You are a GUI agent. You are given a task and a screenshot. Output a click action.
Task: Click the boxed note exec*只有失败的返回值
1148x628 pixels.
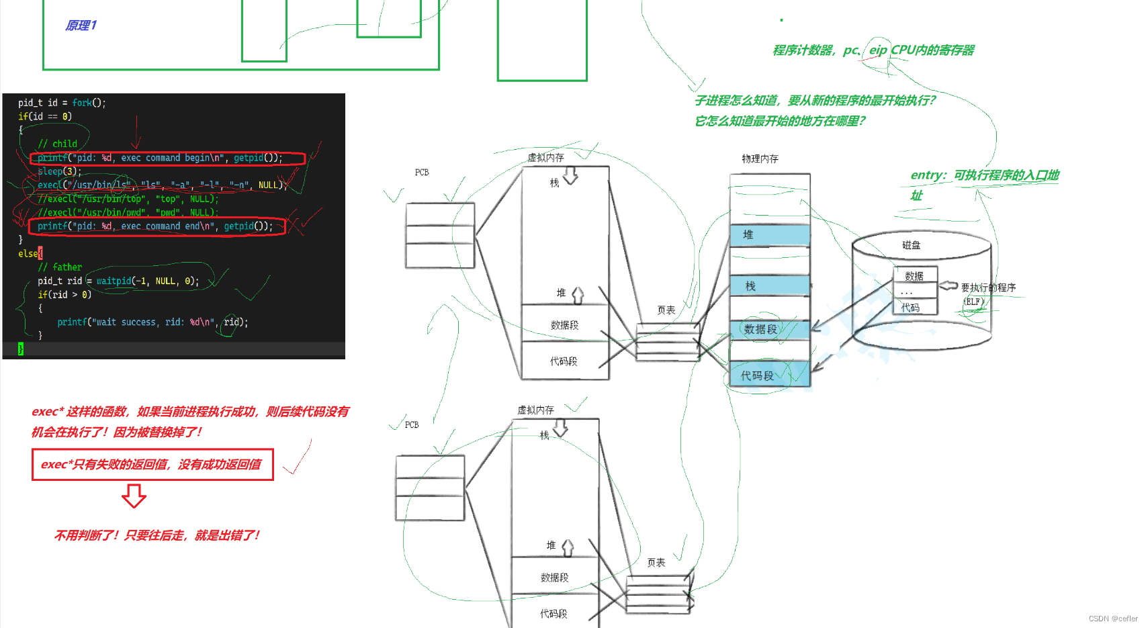pos(152,465)
